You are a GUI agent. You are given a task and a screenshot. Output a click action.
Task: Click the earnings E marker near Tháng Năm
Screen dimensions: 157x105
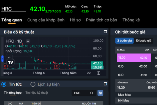(x=57, y=66)
